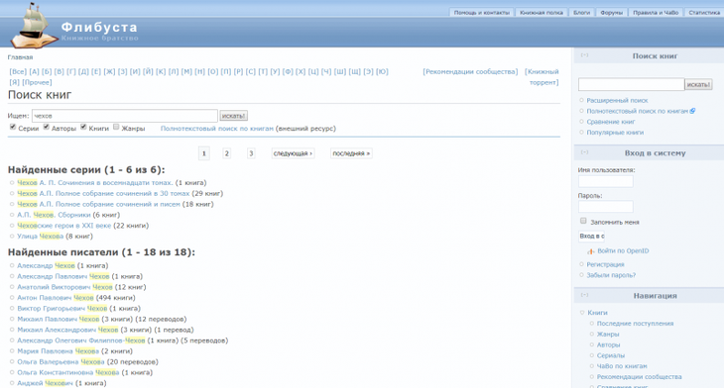Open author Михаил Павлович Чехов
This screenshot has height=388, width=724.
pos(59,319)
